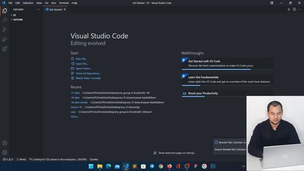Image resolution: width=304 pixels, height=171 pixels.
Task: Click the CSS classes scanning status item
Action: (x=58, y=160)
